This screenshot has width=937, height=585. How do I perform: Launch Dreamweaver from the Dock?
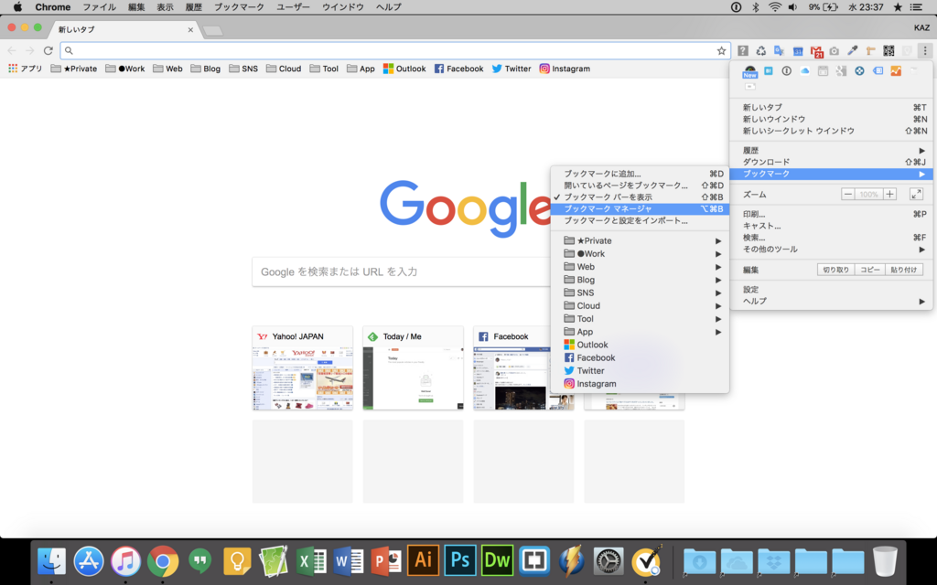click(x=497, y=561)
